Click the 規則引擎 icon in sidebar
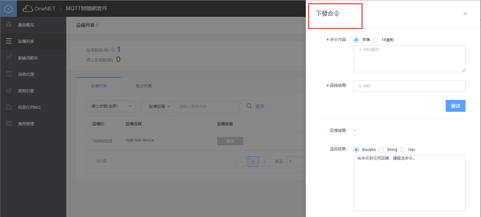The height and width of the screenshot is (217, 481). pyautogui.click(x=9, y=91)
